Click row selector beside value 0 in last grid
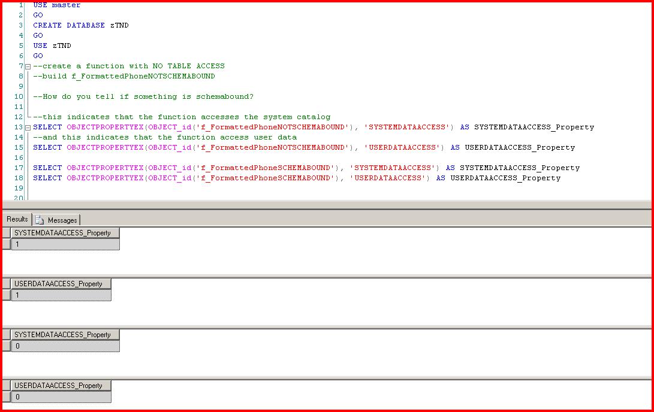This screenshot has height=412, width=654. tap(6, 397)
